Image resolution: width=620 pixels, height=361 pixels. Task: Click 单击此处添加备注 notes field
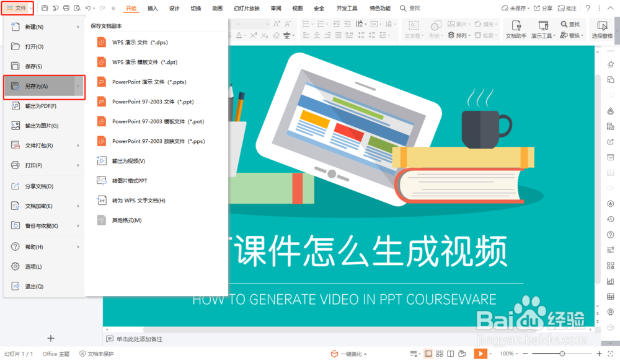coord(139,339)
